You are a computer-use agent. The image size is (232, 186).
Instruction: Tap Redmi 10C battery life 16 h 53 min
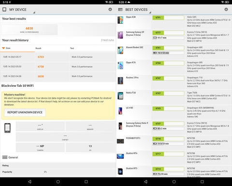pyautogui.click(x=168, y=53)
